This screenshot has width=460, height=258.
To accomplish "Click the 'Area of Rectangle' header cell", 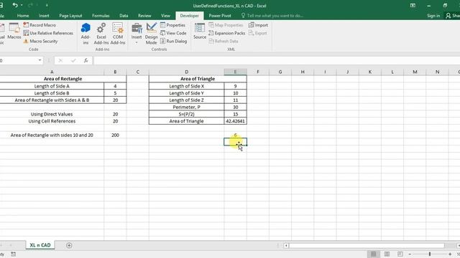I will (x=63, y=79).
